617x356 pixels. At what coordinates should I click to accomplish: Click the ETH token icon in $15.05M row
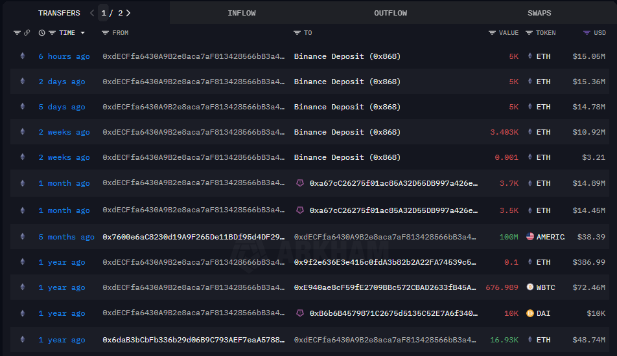pyautogui.click(x=530, y=56)
